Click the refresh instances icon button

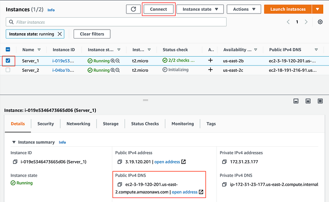click(133, 9)
